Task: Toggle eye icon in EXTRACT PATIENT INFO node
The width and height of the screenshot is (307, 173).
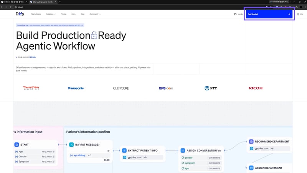Action: coord(145,157)
